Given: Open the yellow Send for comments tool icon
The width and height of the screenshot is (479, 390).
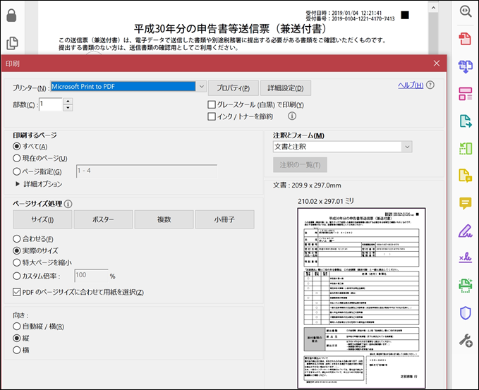Looking at the screenshot, I should (x=466, y=176).
